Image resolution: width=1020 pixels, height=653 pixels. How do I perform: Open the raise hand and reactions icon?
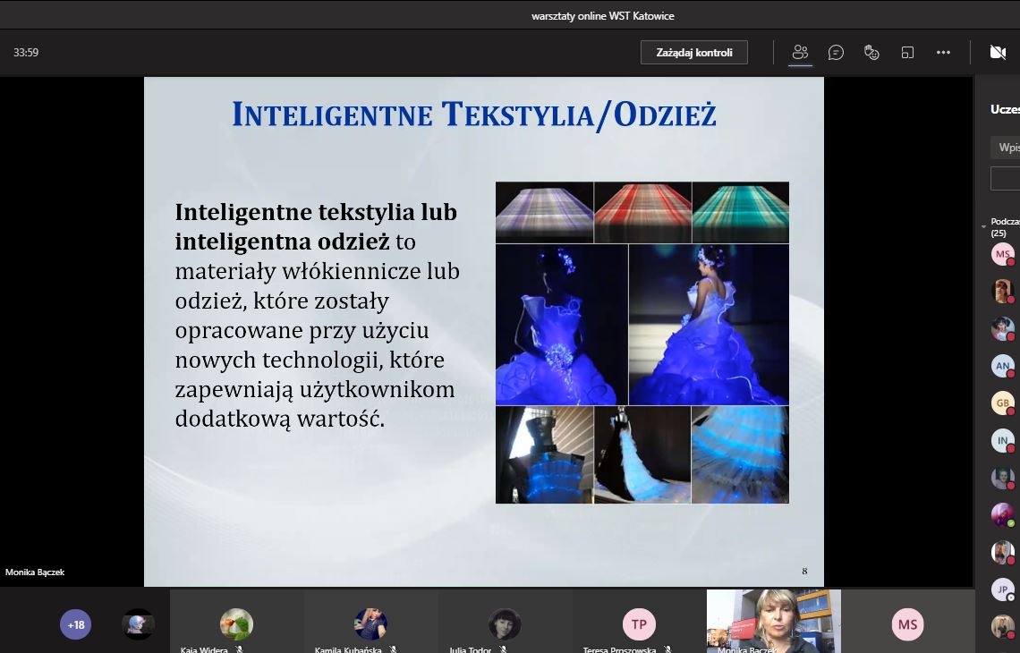[871, 53]
